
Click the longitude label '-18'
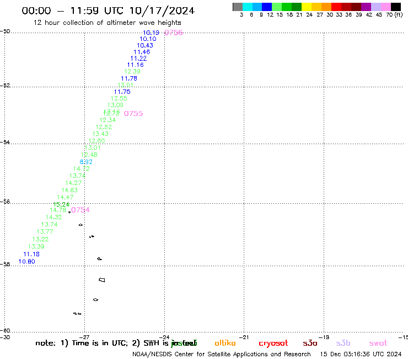[324, 337]
